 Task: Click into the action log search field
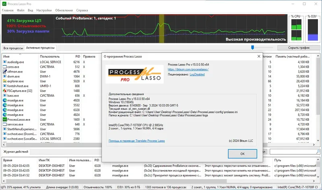click(x=293, y=152)
